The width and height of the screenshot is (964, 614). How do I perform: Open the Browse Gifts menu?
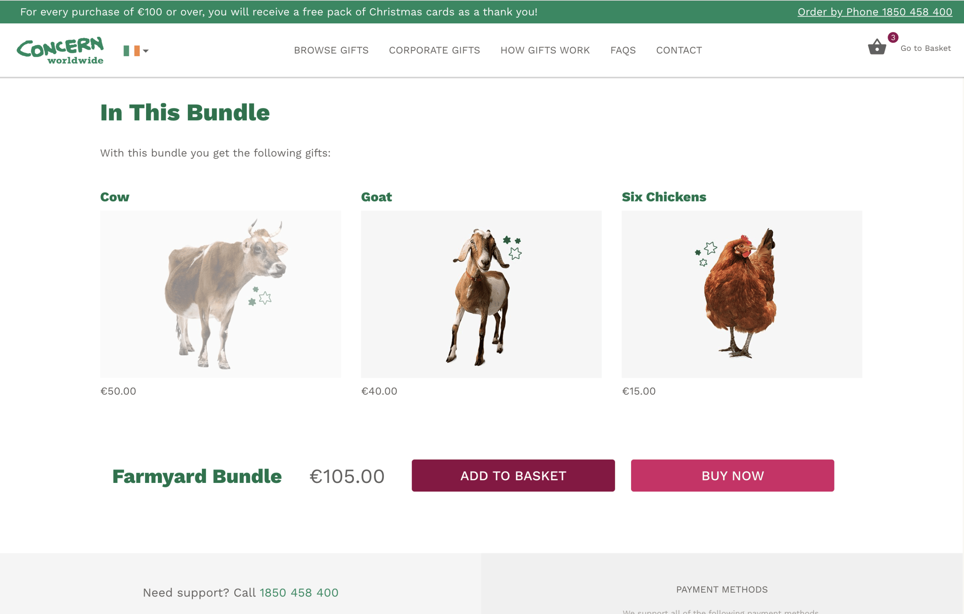[331, 50]
